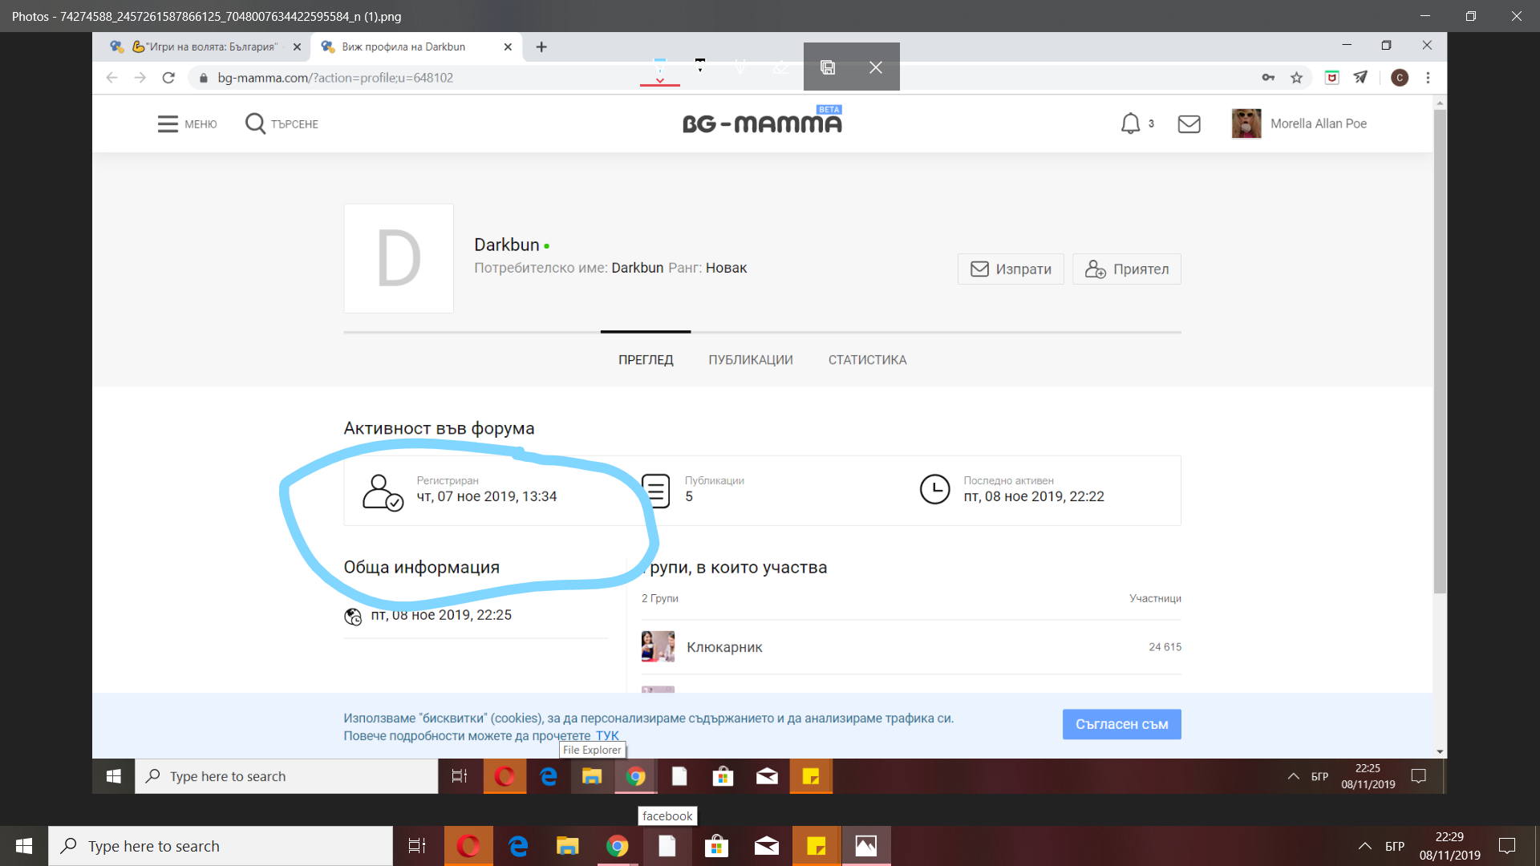Image resolution: width=1540 pixels, height=866 pixels.
Task: Open the messages envelope icon
Action: point(1189,123)
